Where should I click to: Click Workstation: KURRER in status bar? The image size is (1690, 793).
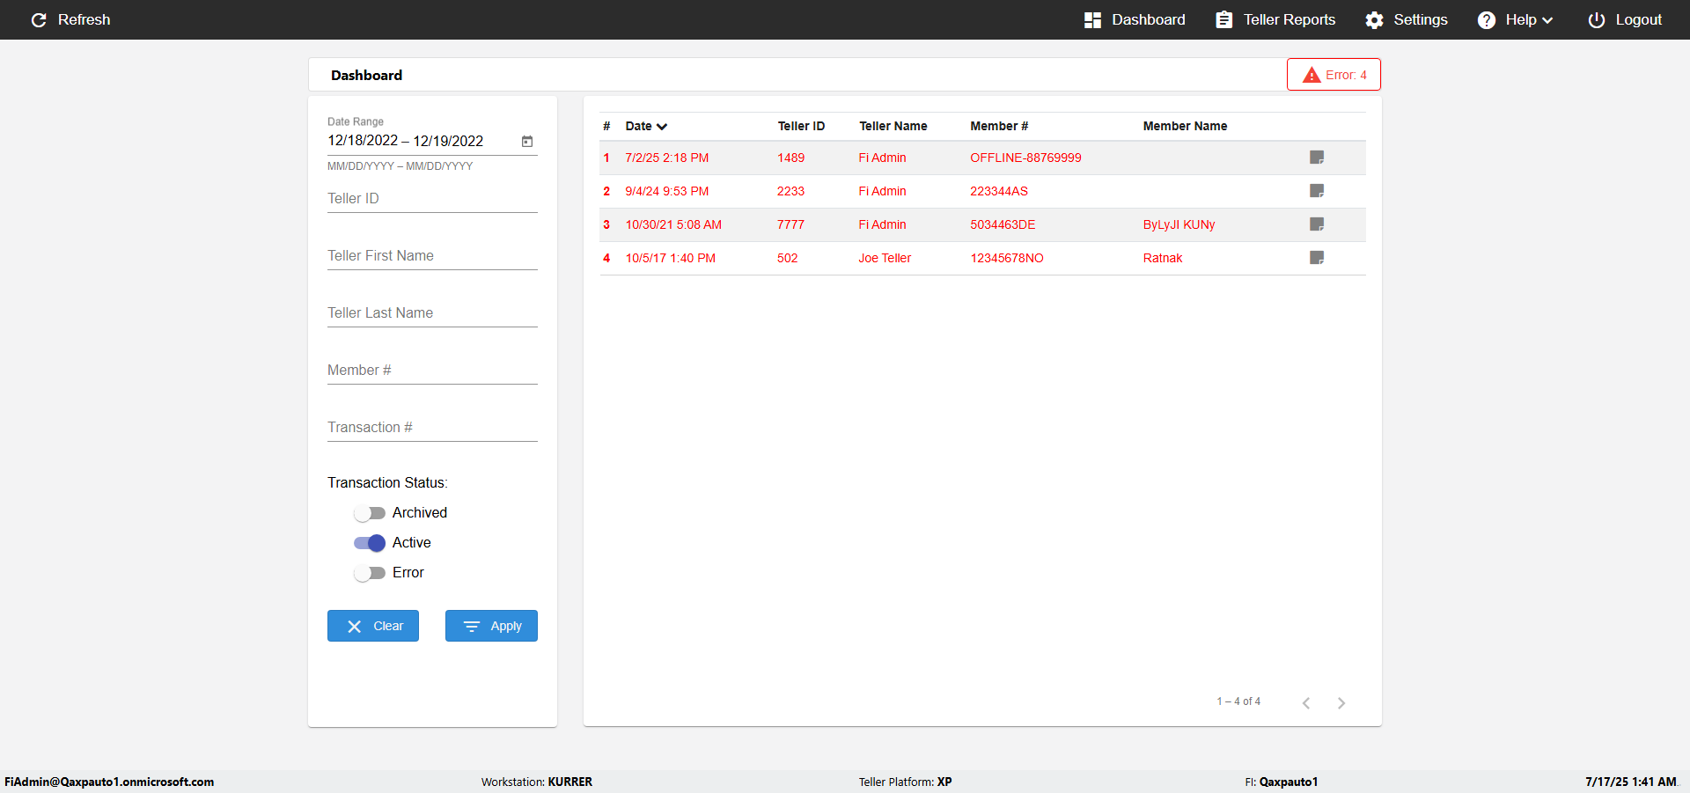[537, 782]
